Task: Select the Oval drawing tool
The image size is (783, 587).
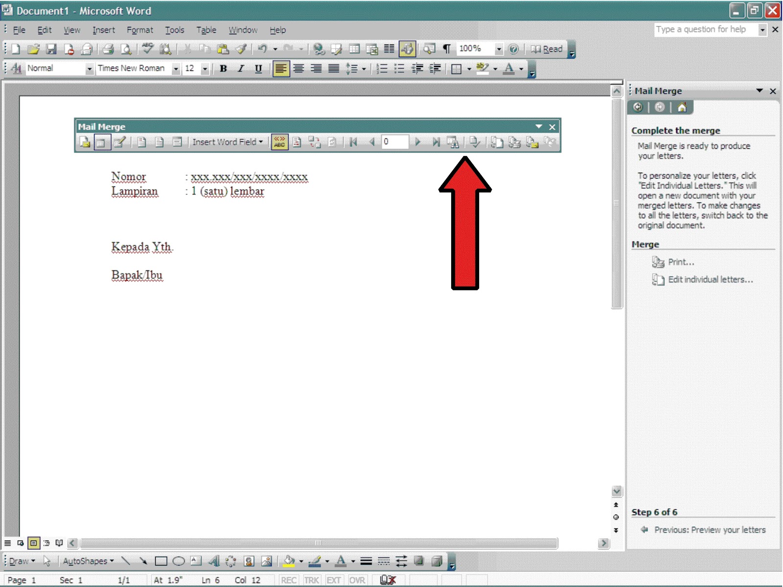Action: [179, 561]
